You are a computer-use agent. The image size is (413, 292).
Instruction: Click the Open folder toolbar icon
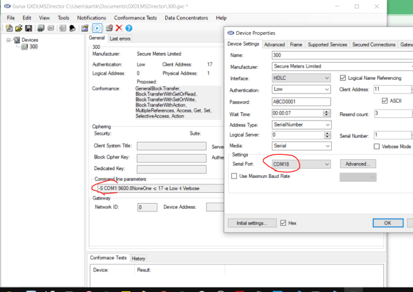tap(19, 28)
